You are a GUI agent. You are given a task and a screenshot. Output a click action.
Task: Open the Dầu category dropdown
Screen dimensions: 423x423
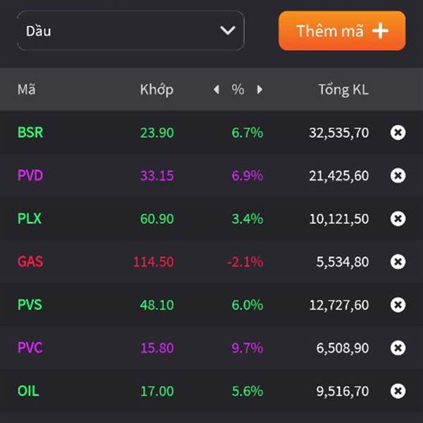tap(130, 30)
